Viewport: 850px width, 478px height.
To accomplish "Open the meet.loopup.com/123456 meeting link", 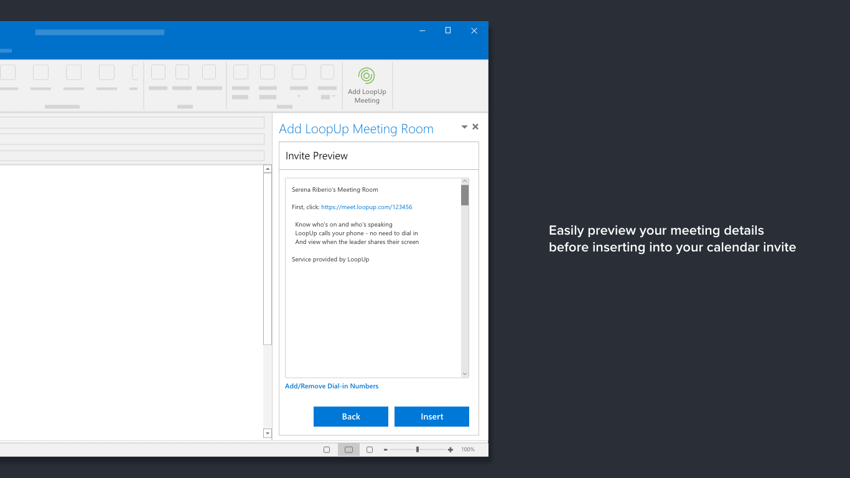I will click(x=367, y=207).
